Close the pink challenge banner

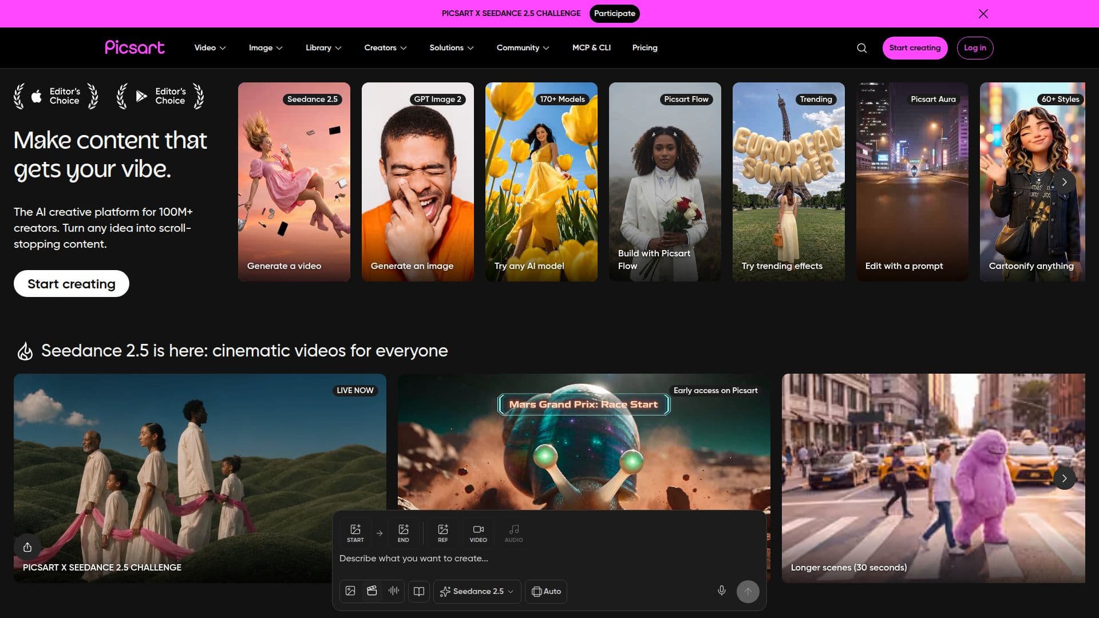tap(983, 14)
